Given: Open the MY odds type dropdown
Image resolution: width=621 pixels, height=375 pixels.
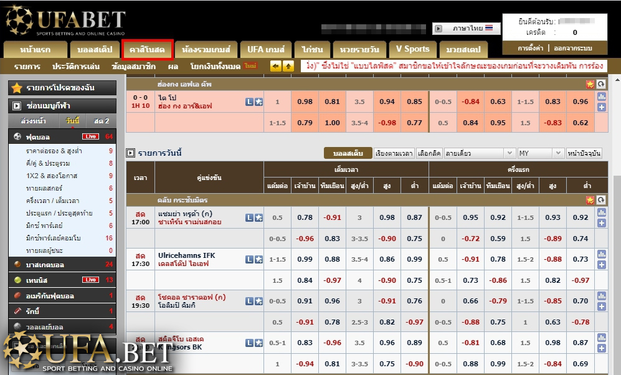Looking at the screenshot, I should [540, 153].
